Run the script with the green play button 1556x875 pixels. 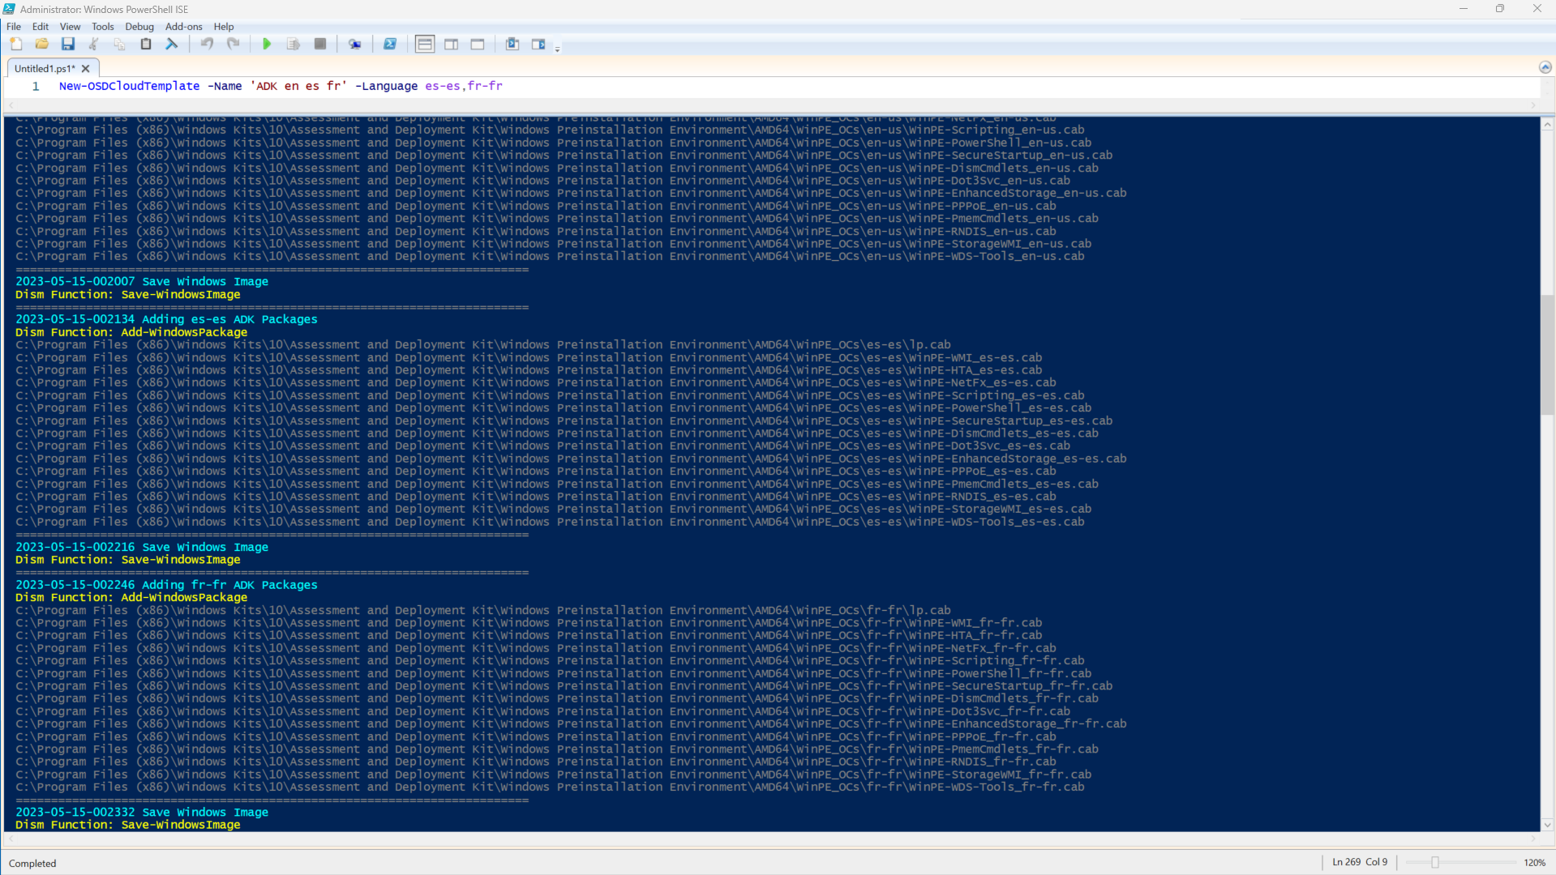pyautogui.click(x=267, y=45)
